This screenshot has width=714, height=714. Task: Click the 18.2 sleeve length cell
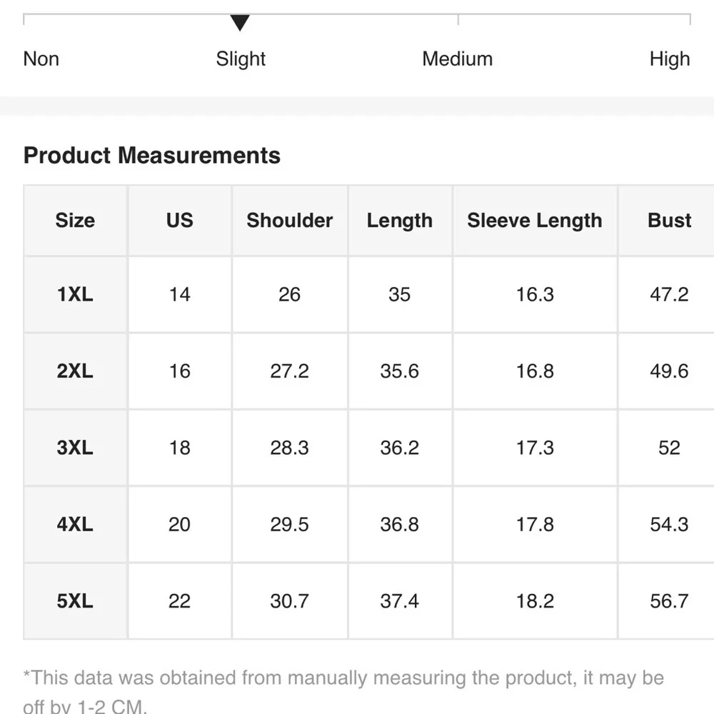535,601
